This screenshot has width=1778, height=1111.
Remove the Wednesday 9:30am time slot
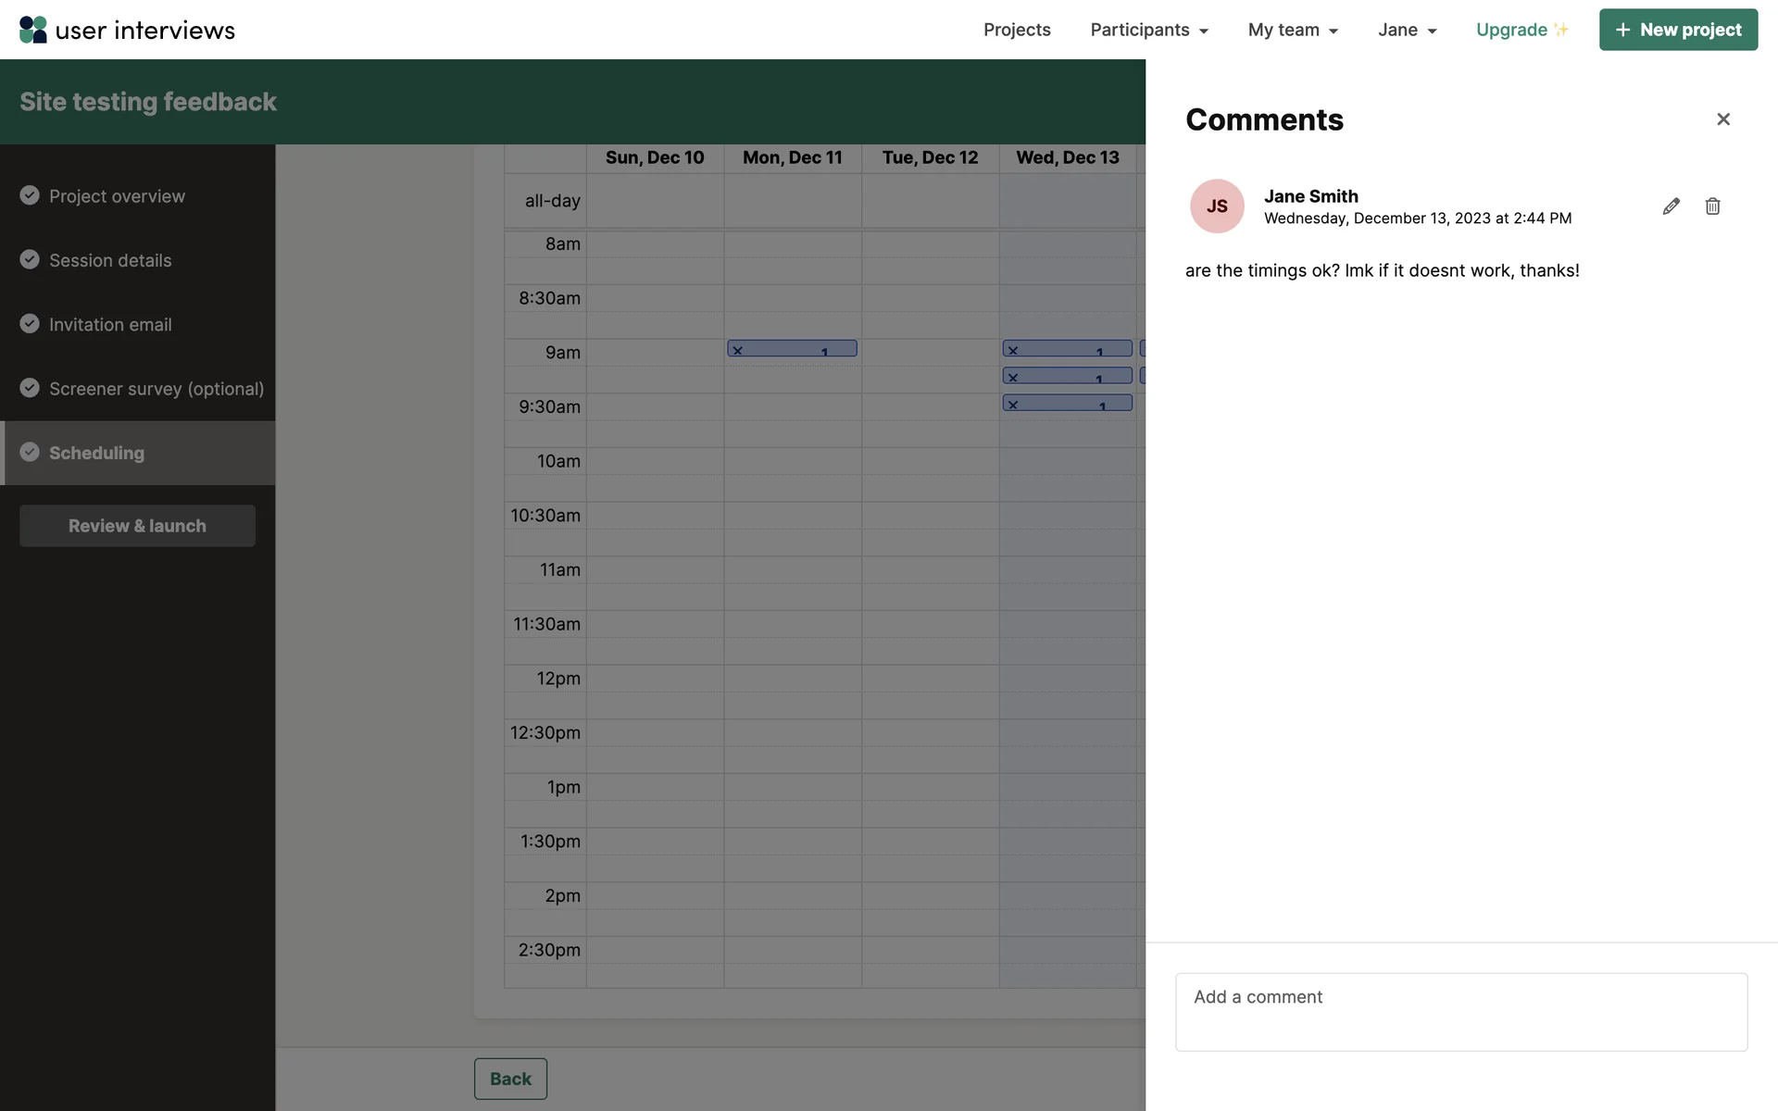click(x=1013, y=405)
